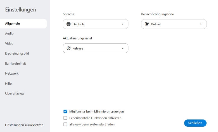The image size is (218, 132).
Task: Click the bell icon in Benachrichtigungstöne
Action: [x=147, y=24]
